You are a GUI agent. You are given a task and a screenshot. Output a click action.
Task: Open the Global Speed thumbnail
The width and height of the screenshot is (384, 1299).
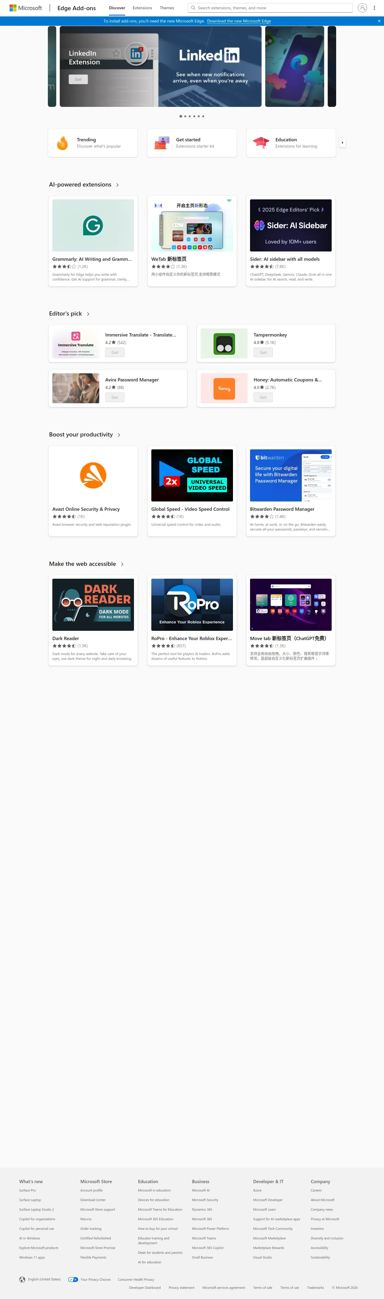point(192,475)
